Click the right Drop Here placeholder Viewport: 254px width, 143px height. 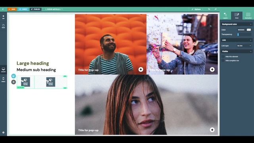(x=50, y=82)
